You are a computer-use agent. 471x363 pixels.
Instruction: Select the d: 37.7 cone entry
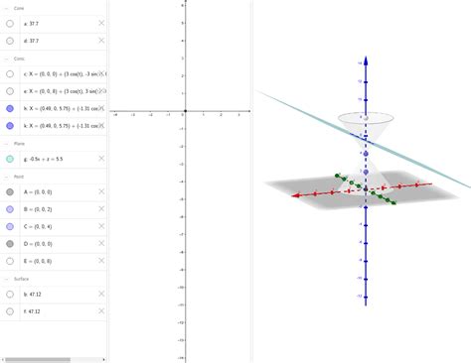(31, 41)
